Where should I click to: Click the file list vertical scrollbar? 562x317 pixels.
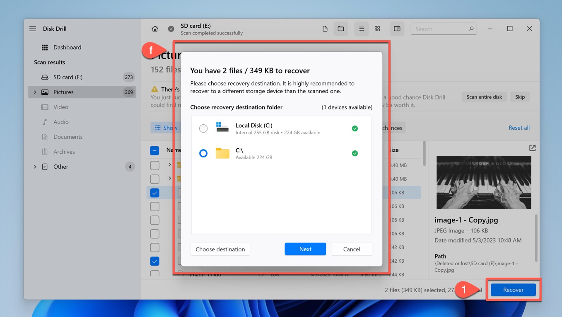pos(424,153)
